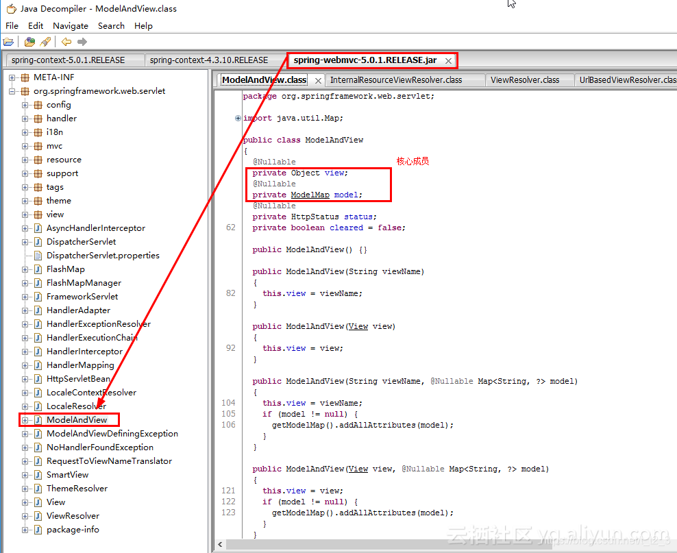Click the Search pencil toolbar icon

point(45,42)
